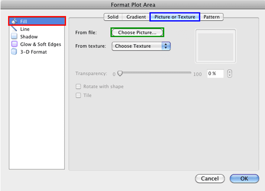The height and width of the screenshot is (191, 265).
Task: Switch to the Pattern tab
Action: [x=212, y=17]
